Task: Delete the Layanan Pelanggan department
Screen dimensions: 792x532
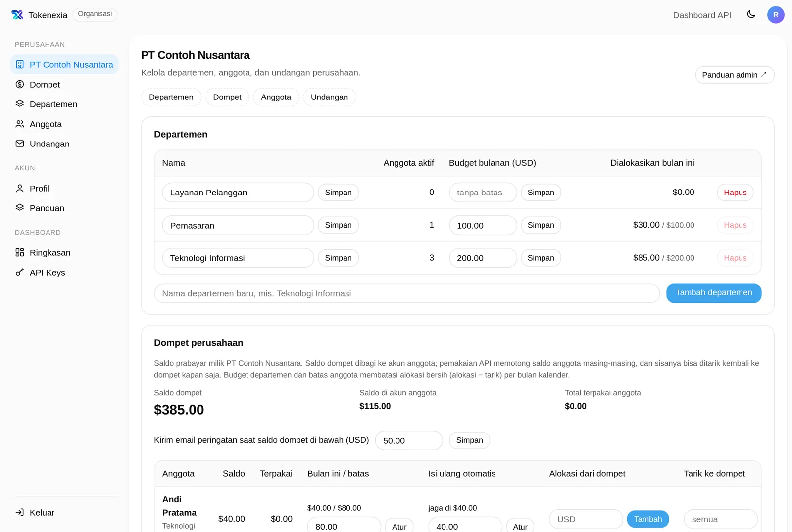Action: [x=735, y=193]
